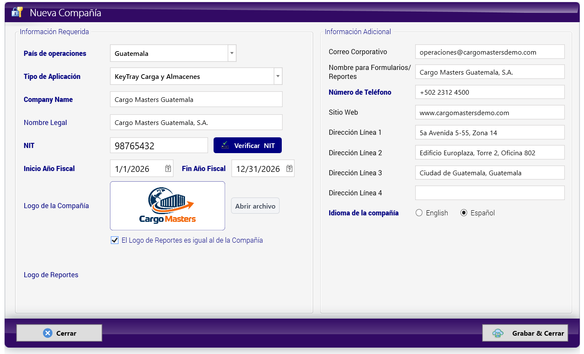Click the NIT number field
Viewport: 584px width, 354px height.
point(159,145)
